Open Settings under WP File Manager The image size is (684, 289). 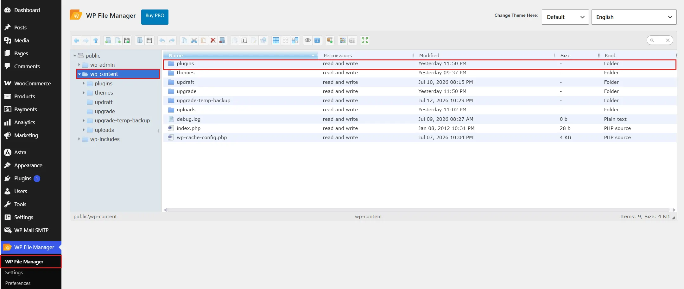click(14, 273)
